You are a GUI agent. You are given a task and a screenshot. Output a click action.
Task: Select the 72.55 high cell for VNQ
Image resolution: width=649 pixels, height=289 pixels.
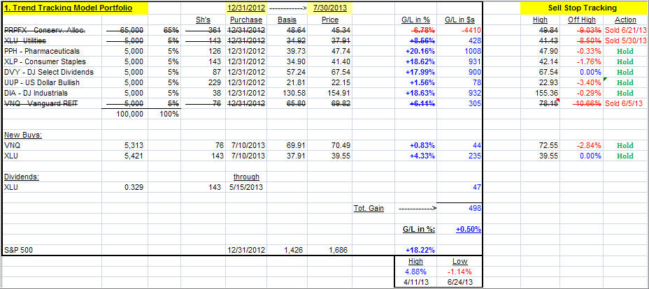pos(541,145)
